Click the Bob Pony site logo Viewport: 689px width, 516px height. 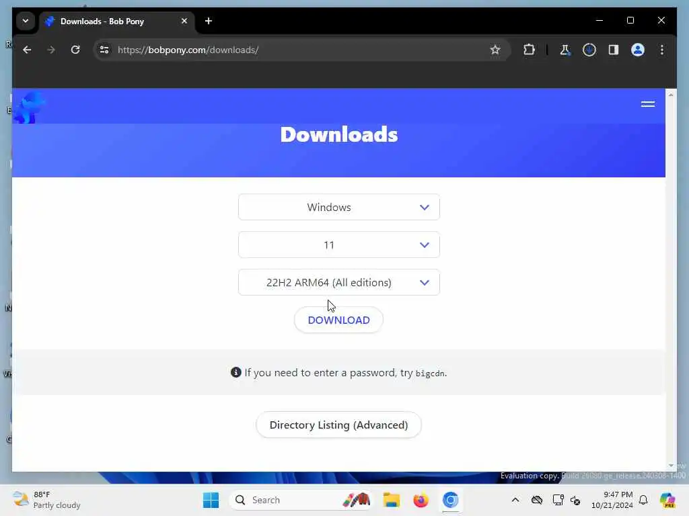pos(29,107)
